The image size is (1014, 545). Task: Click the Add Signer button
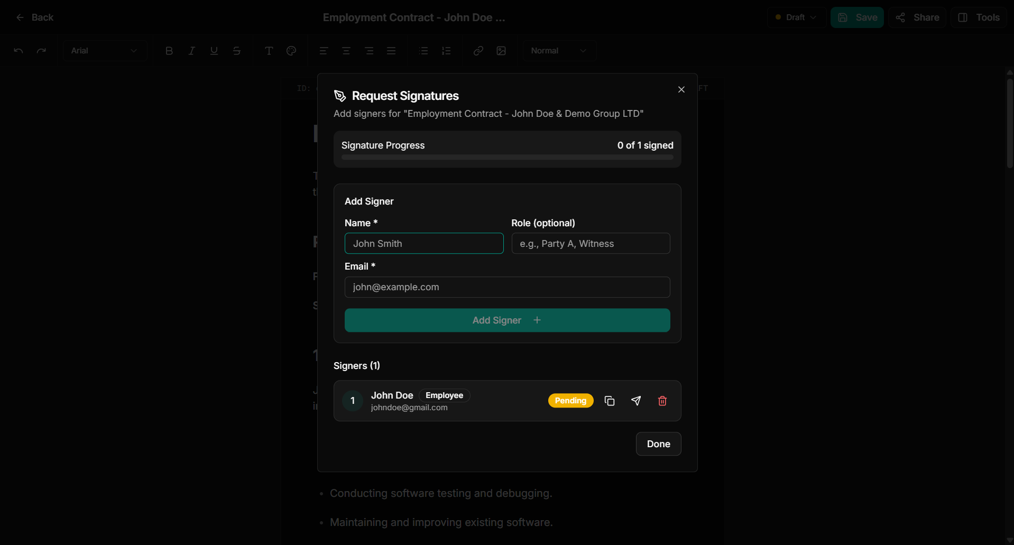click(x=508, y=320)
